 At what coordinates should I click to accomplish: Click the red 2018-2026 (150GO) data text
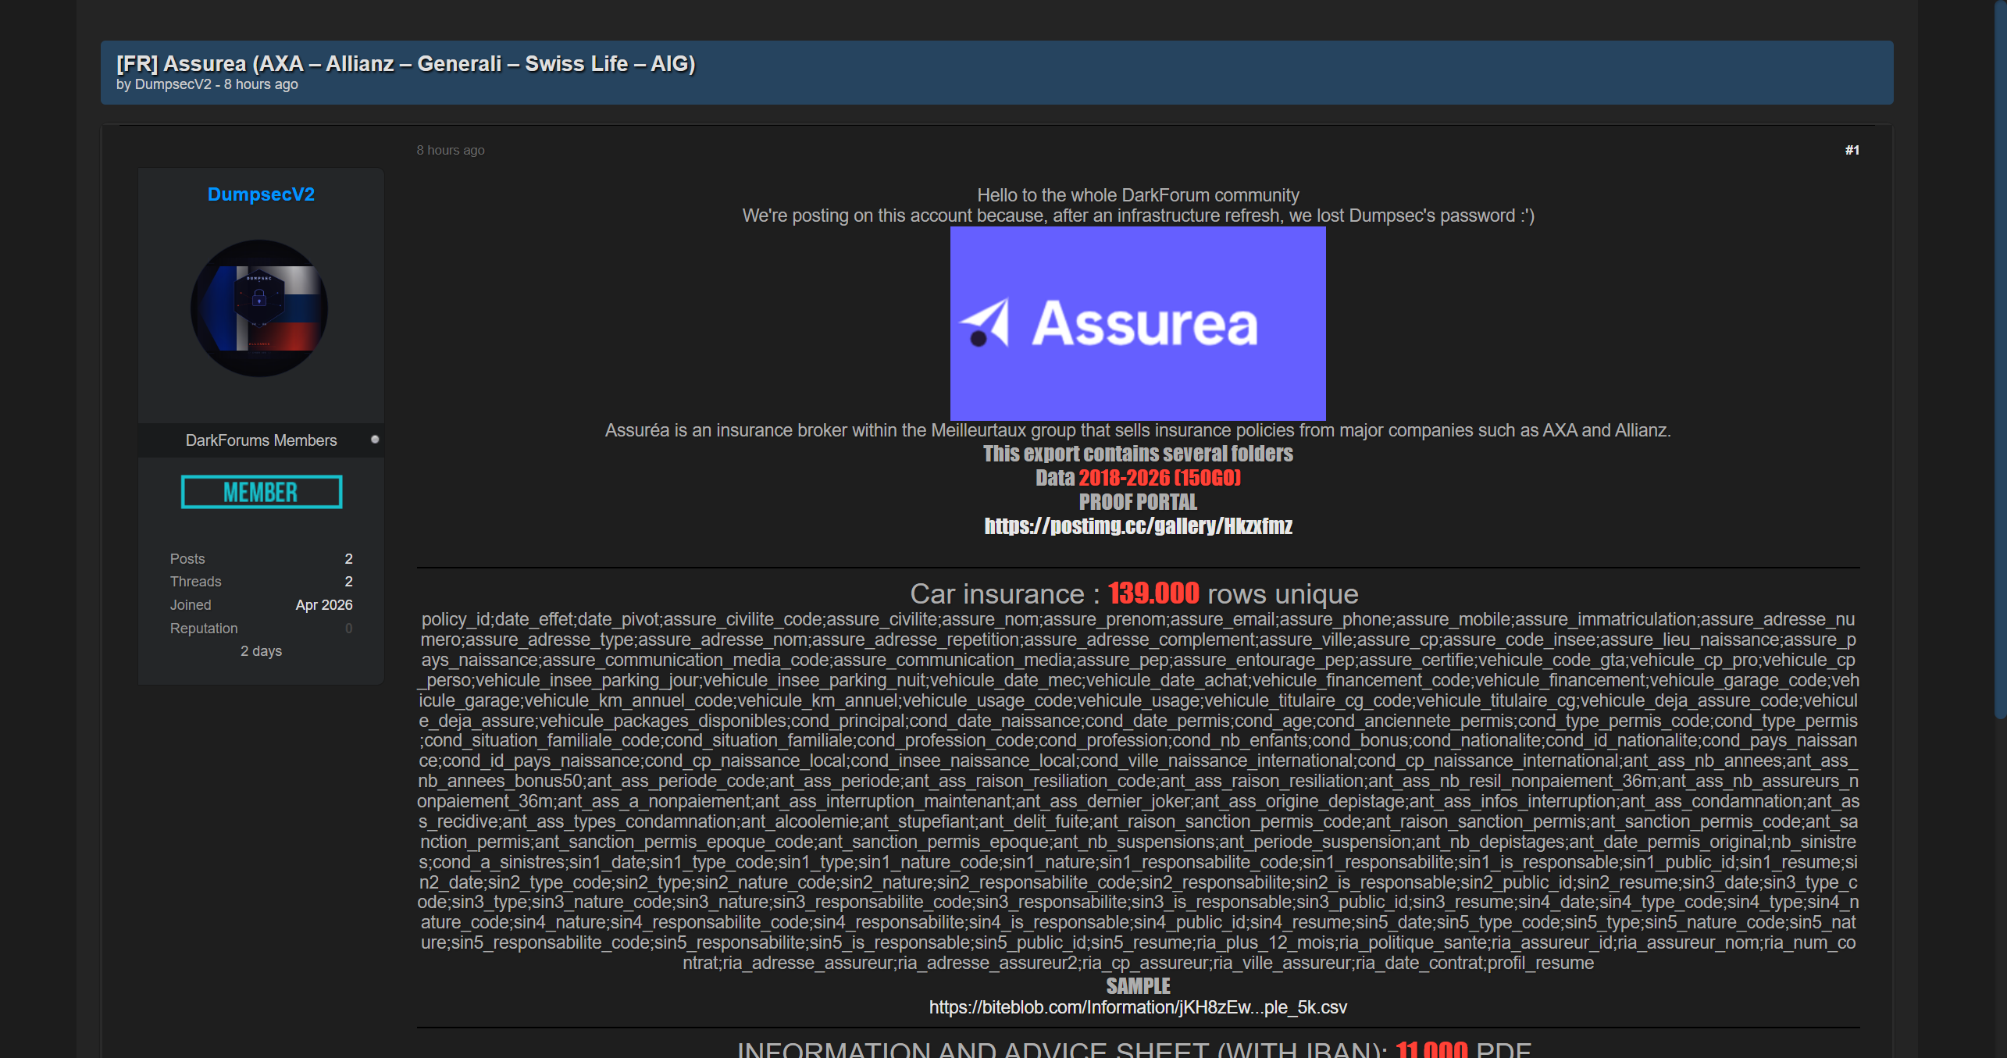click(x=1159, y=478)
